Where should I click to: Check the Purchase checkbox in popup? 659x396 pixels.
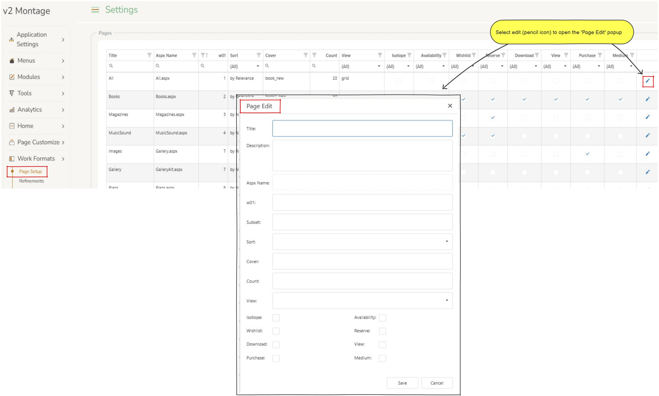tap(276, 358)
